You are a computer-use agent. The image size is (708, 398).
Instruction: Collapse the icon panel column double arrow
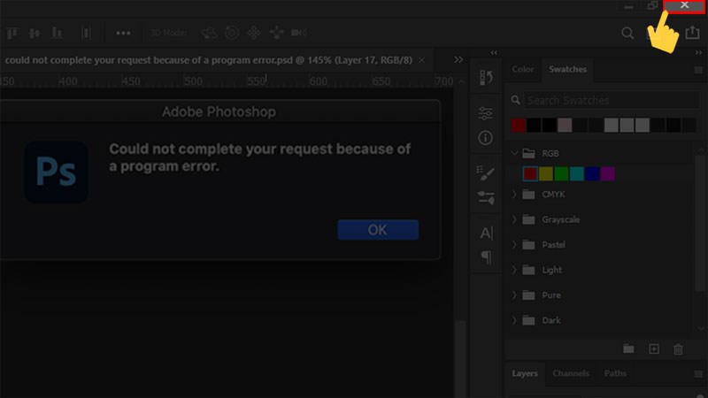pos(494,53)
